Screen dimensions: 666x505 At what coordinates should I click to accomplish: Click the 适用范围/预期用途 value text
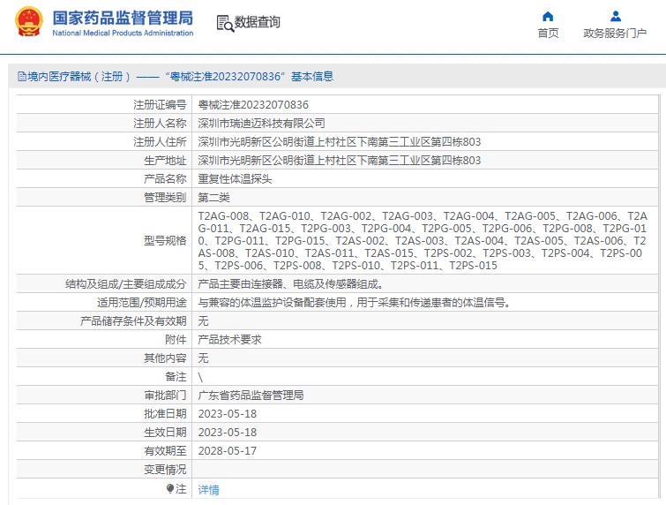pos(355,303)
